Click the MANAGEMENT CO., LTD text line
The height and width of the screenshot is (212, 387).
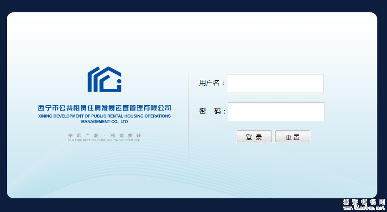105,122
